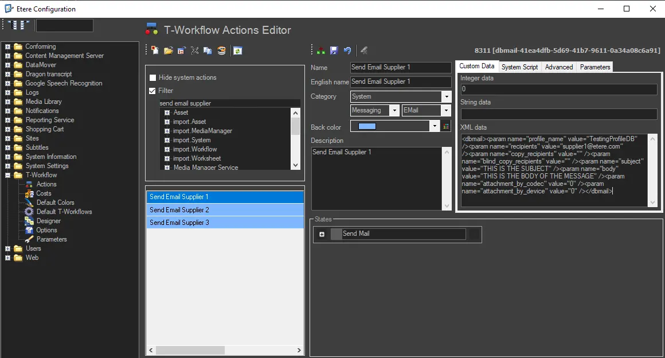665x358 pixels.
Task: Expand the Send Mail state
Action: point(322,234)
